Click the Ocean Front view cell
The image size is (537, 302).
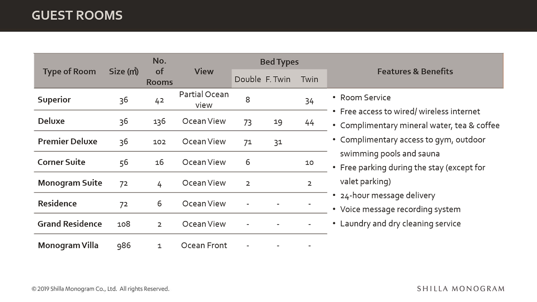point(204,245)
